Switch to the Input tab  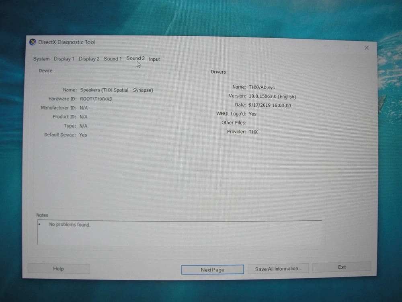coord(154,59)
